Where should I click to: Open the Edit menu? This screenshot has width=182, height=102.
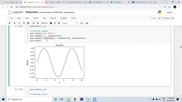(x=19, y=18)
